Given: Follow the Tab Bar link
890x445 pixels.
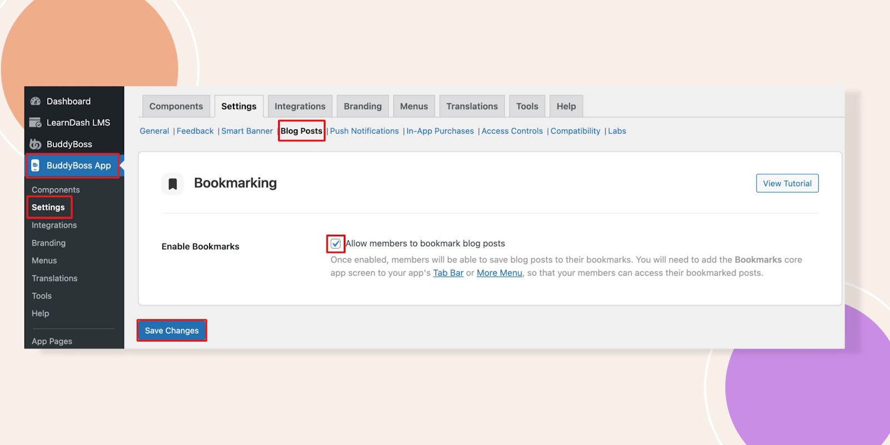Looking at the screenshot, I should tap(448, 273).
